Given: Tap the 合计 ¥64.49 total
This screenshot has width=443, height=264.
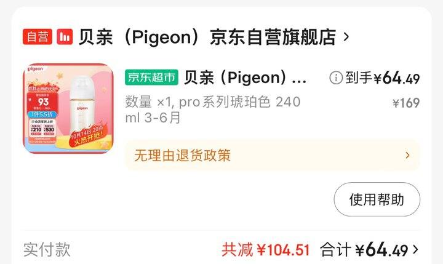Looking at the screenshot, I should 364,250.
